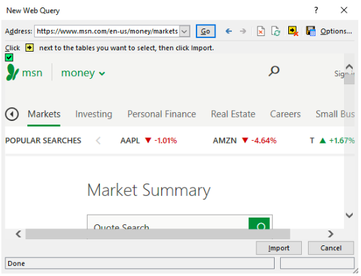This screenshot has height=276, width=361.
Task: Click the Help question mark
Action: click(x=316, y=10)
